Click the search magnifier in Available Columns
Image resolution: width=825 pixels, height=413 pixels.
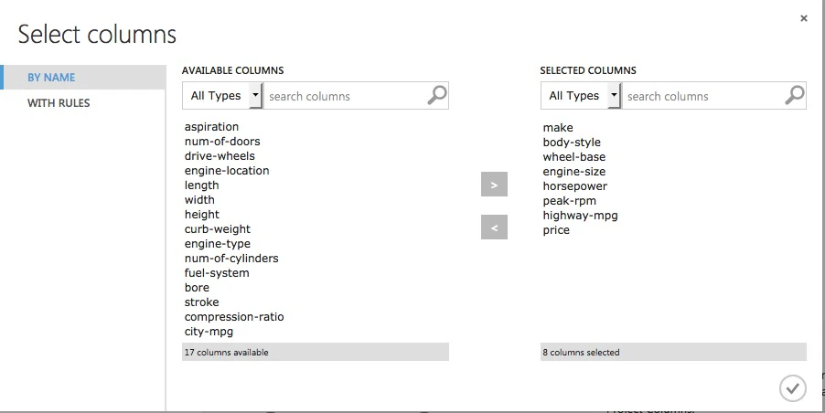[x=436, y=95]
